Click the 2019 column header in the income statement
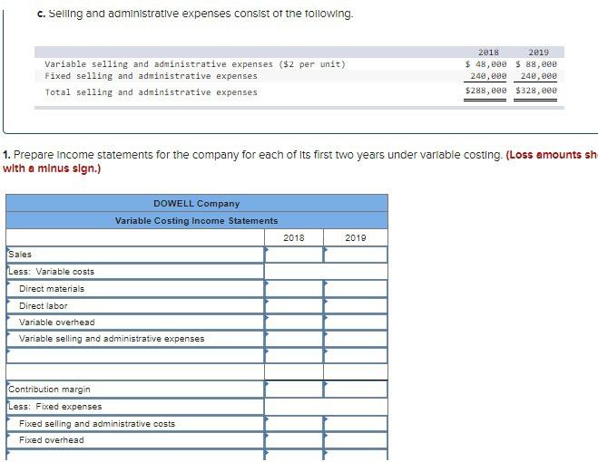This screenshot has height=462, width=598. tap(355, 237)
